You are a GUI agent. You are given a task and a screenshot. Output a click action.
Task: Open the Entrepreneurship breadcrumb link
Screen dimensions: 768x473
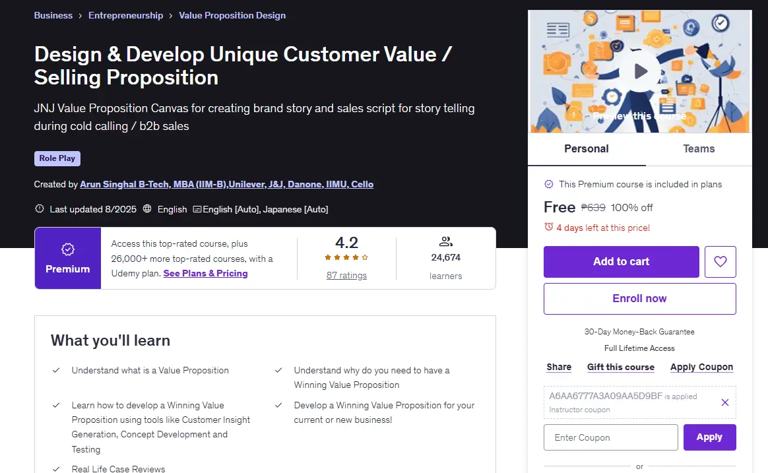click(125, 15)
